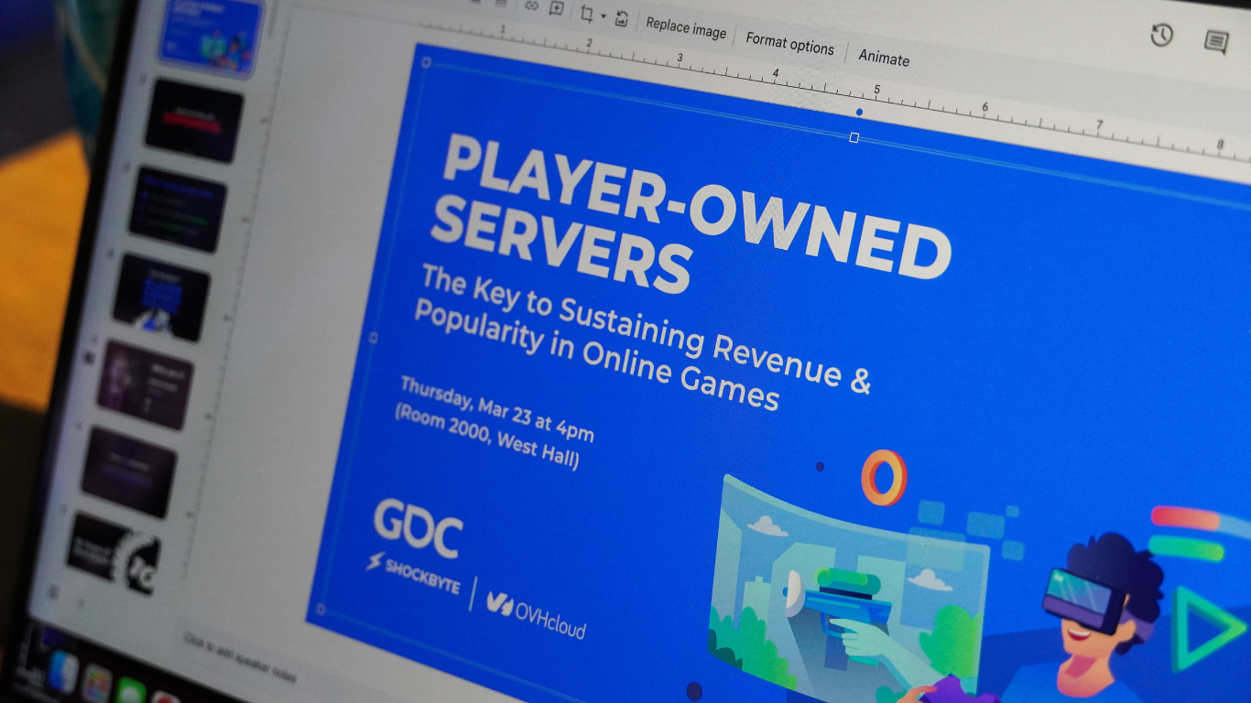Click the horizontal ruler at mark 5

click(876, 89)
